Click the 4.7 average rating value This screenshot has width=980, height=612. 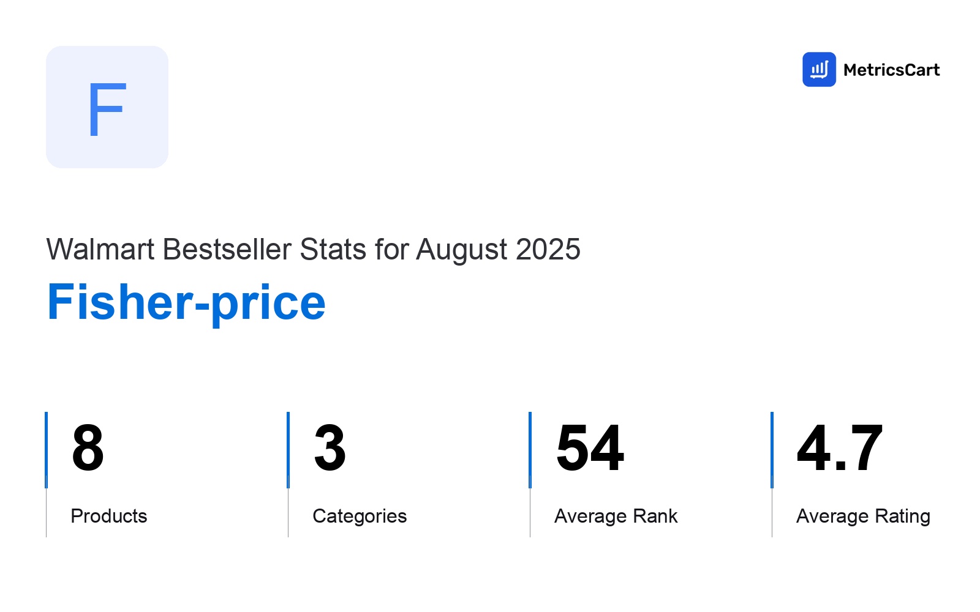[x=840, y=448]
